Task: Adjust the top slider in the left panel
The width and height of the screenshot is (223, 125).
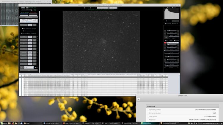Action: click(27, 11)
